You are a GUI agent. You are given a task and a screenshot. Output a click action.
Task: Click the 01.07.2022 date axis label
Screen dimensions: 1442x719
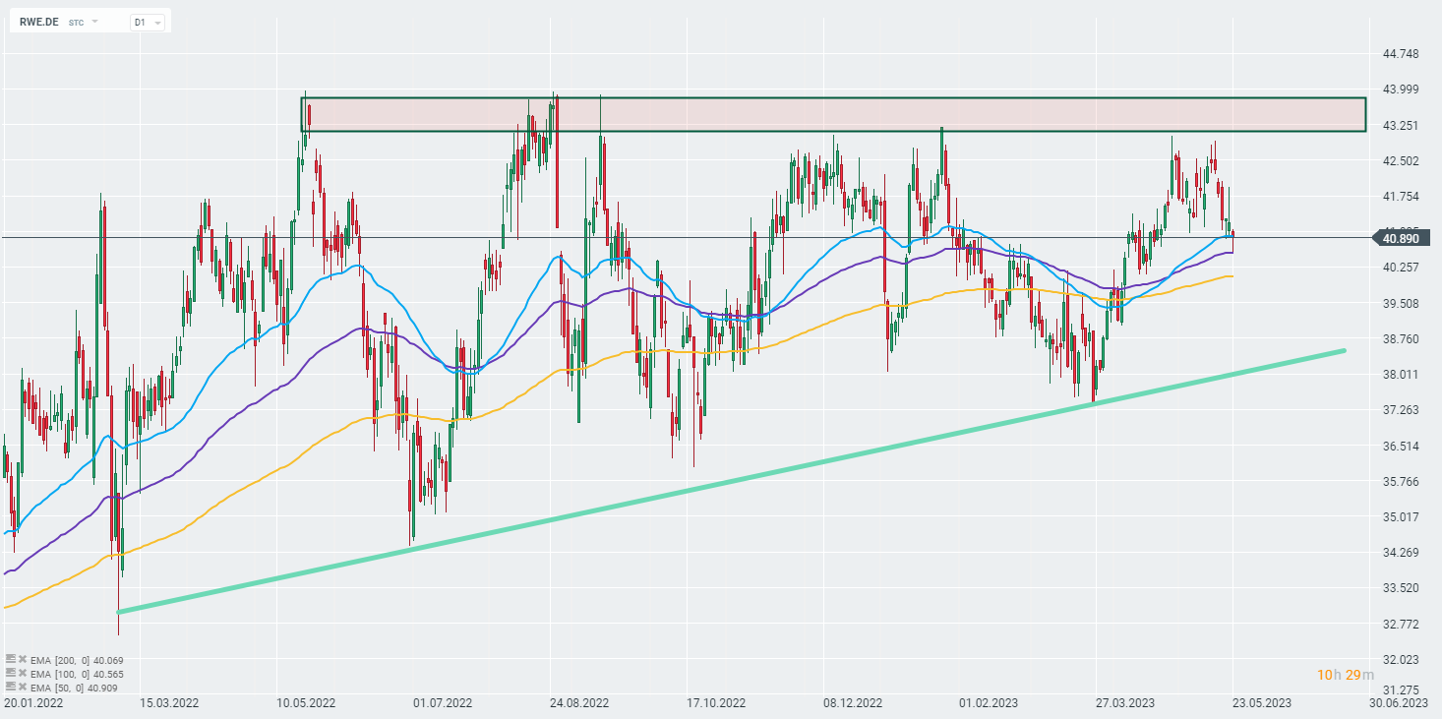coord(444,703)
